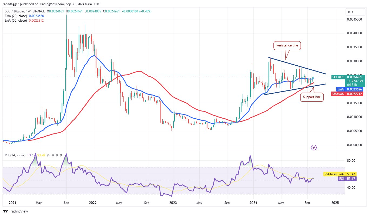Click the 2025 label on time axis
Image resolution: width=369 pixels, height=216 pixels.
[x=335, y=202]
